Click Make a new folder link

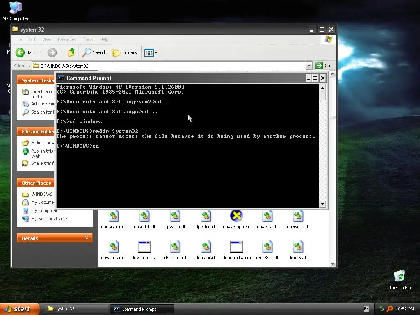pos(43,143)
